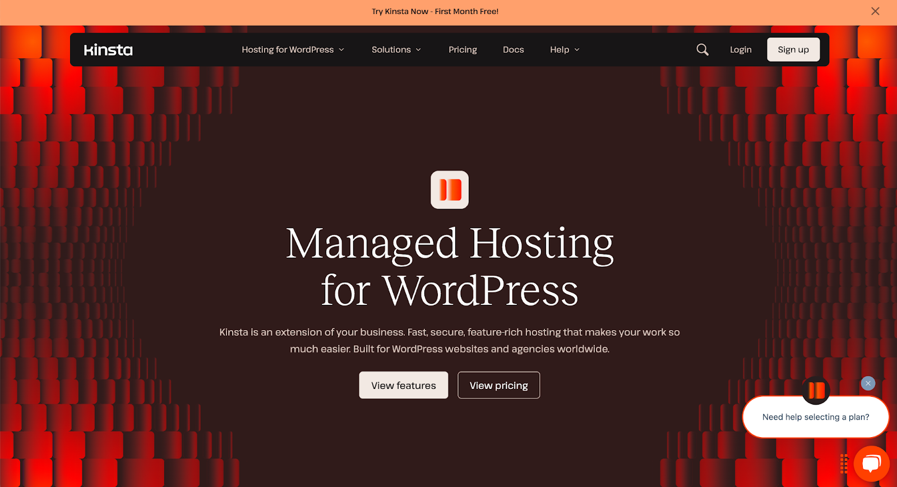Click the 'Try Kinsta Now' banner text
Screen dimensions: 897x487
435,11
